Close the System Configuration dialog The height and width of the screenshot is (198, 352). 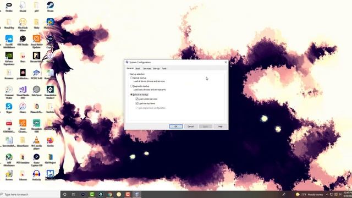tap(226, 62)
